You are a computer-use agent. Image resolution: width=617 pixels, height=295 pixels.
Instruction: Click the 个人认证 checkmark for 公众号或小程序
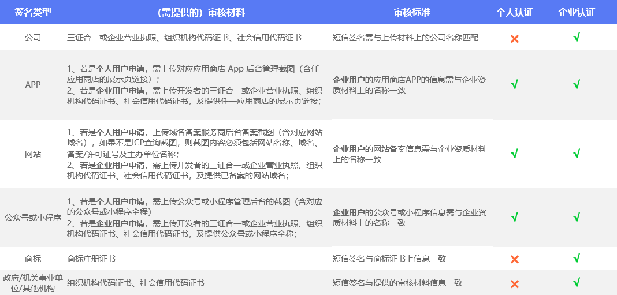pyautogui.click(x=514, y=217)
